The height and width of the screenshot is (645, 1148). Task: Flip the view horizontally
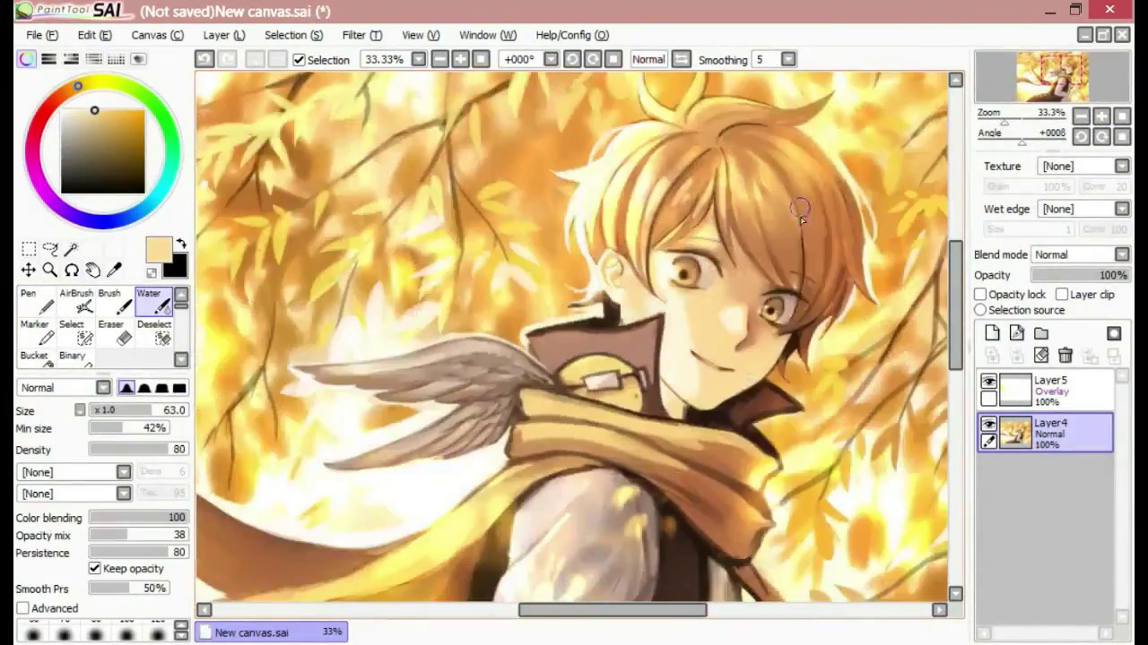point(682,59)
